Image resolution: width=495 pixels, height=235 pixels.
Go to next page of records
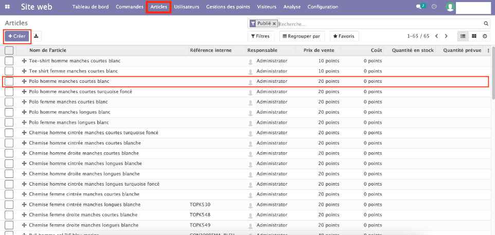click(x=446, y=36)
